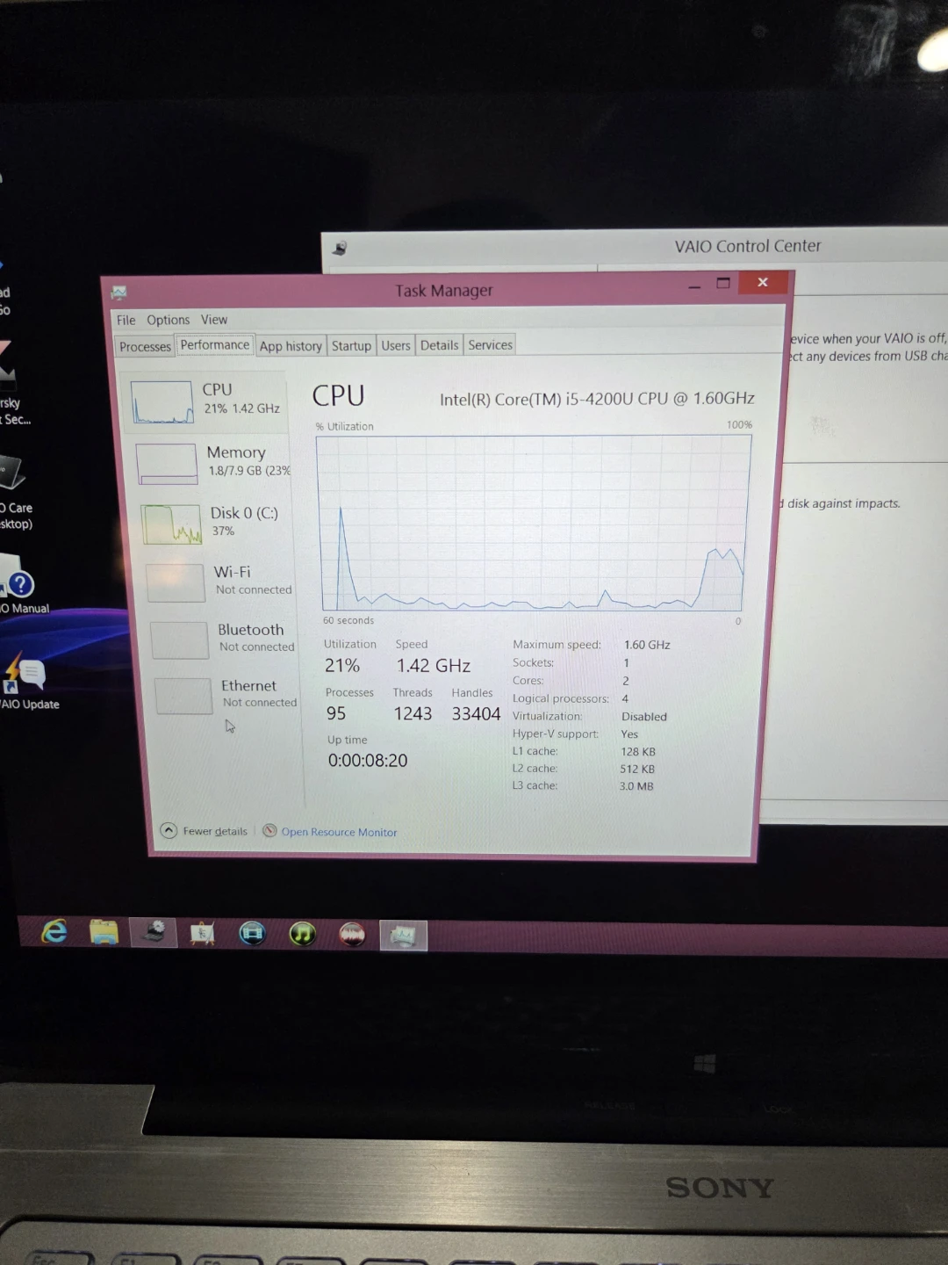The image size is (948, 1265).
Task: Minimize the Task Manager window
Action: [694, 286]
